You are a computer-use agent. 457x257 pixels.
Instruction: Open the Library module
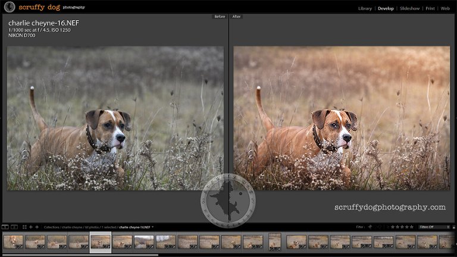click(x=365, y=9)
